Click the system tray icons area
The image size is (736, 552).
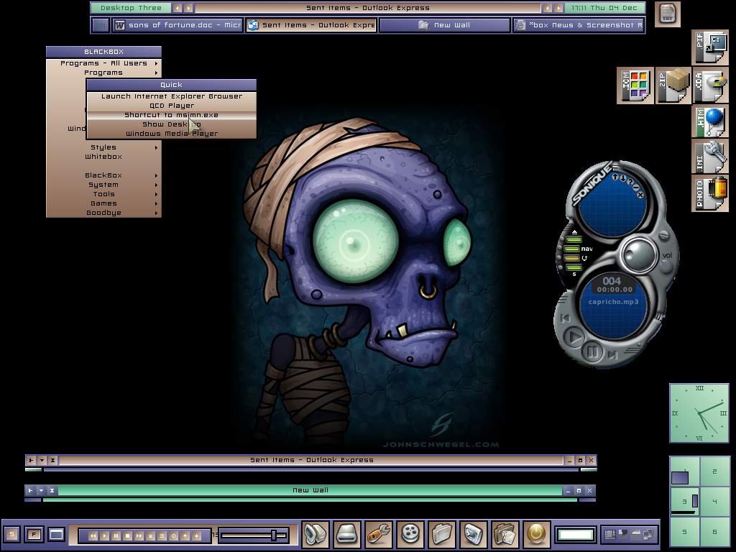point(629,534)
